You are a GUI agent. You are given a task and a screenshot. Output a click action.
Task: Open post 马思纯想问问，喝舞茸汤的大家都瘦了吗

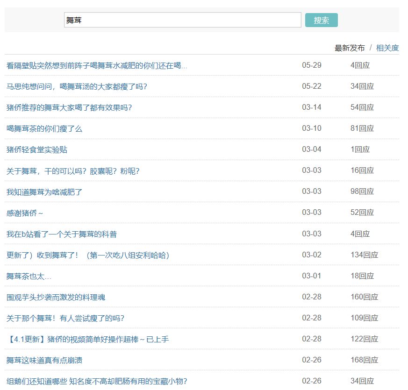tap(77, 86)
